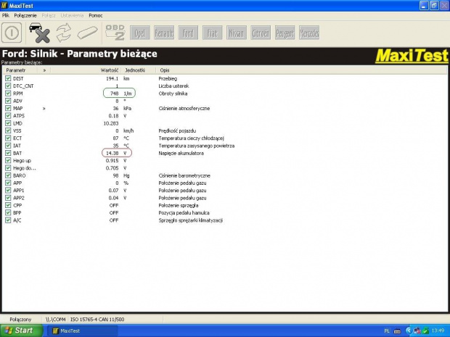
Task: Click the APP2 value 0.04
Action: [x=114, y=198]
